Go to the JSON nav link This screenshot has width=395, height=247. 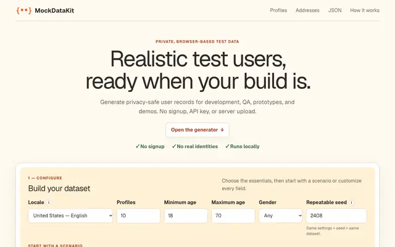[x=335, y=10]
